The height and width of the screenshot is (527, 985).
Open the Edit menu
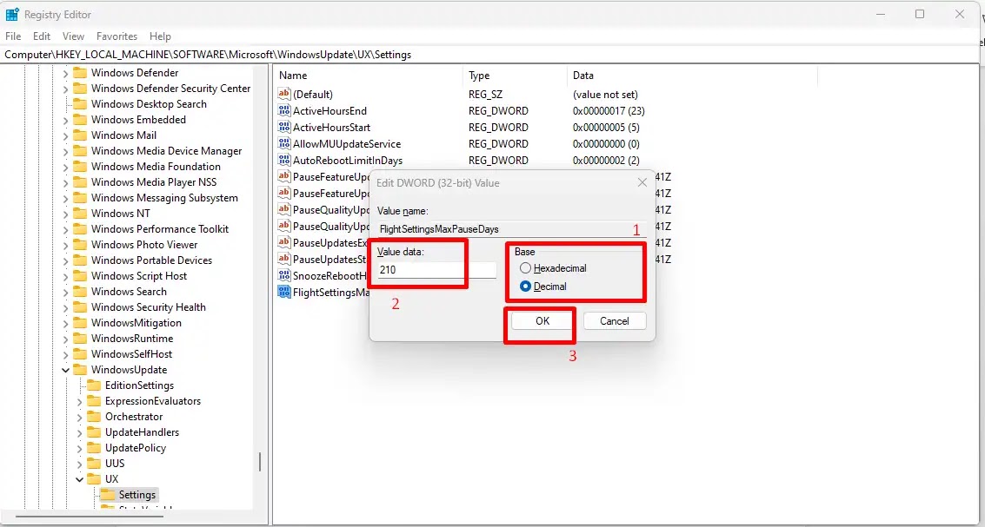pos(42,36)
